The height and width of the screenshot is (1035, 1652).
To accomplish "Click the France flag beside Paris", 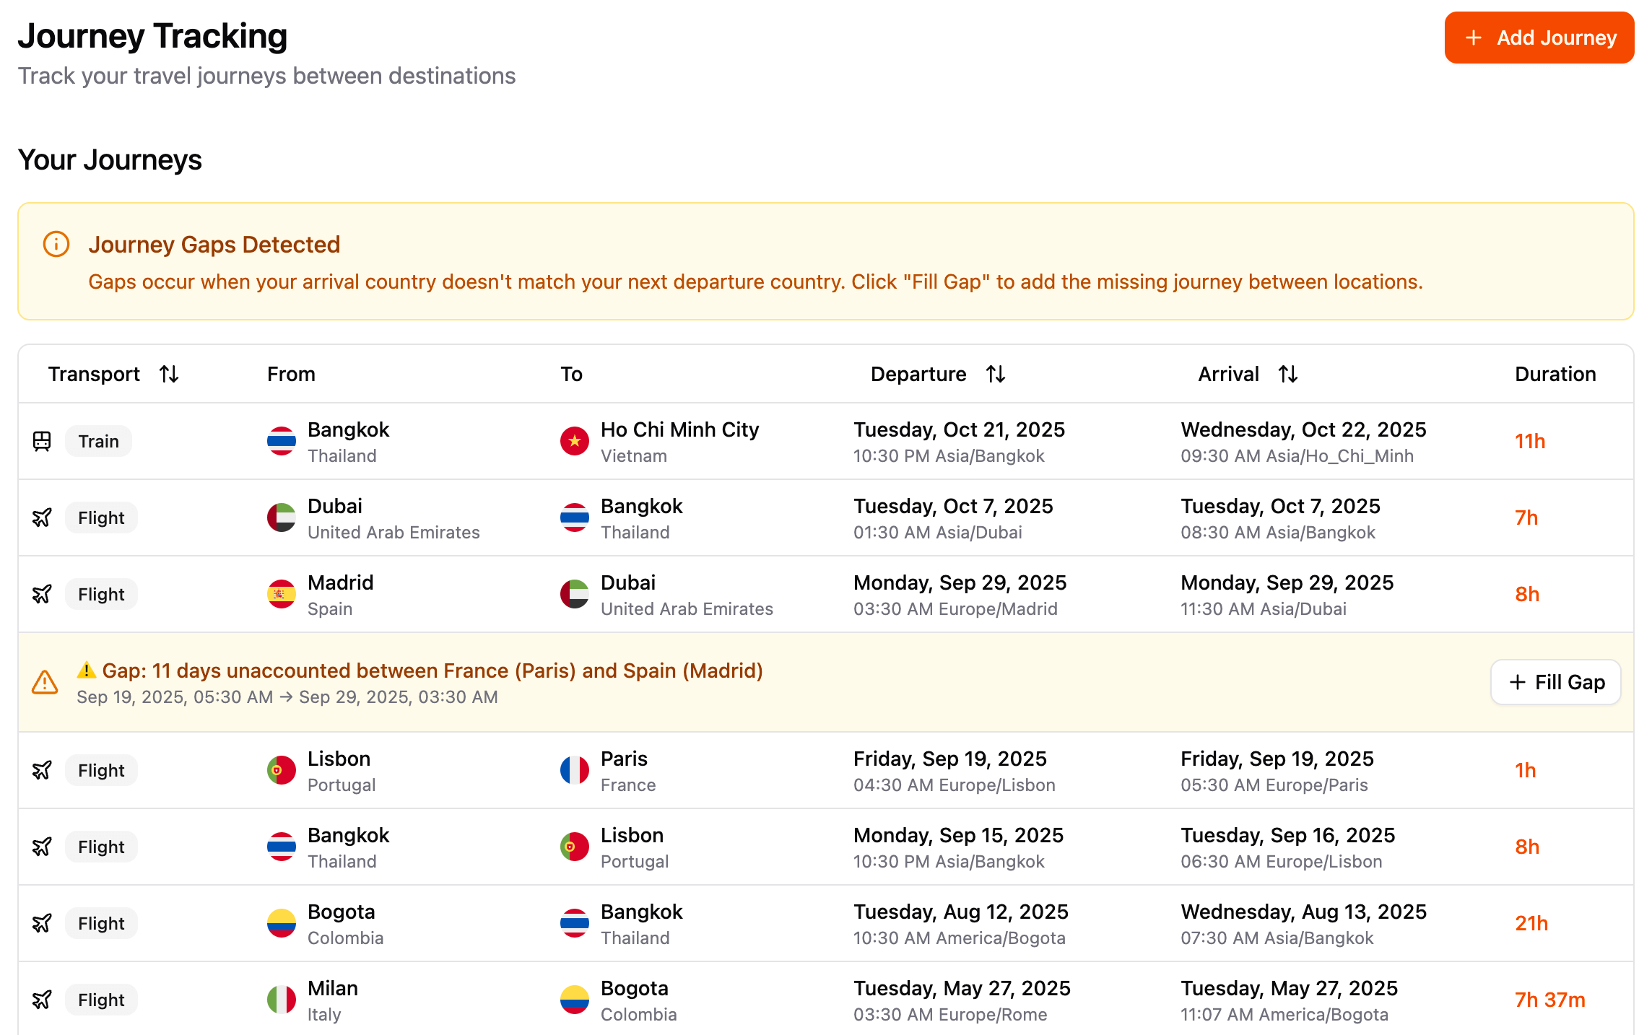I will (x=574, y=770).
